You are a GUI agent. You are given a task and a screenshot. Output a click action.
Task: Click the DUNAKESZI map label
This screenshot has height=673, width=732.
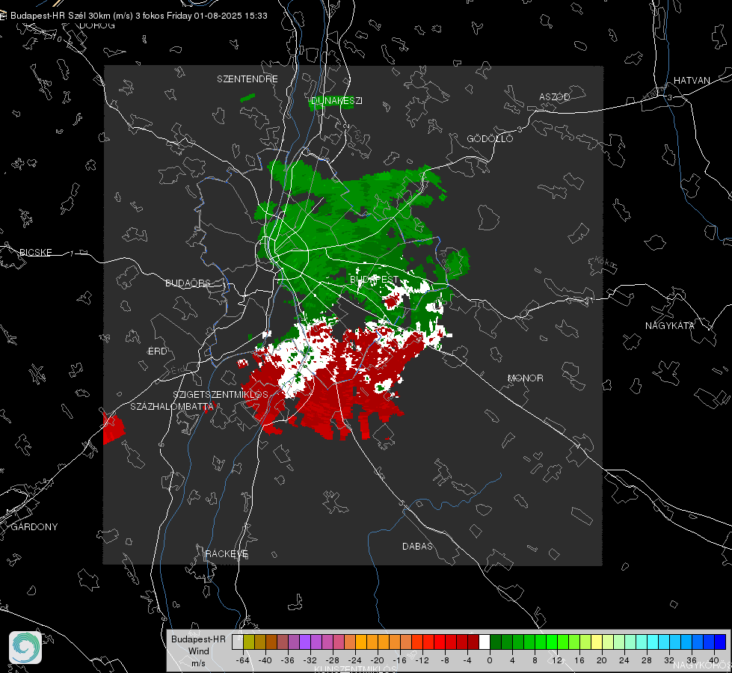(336, 101)
